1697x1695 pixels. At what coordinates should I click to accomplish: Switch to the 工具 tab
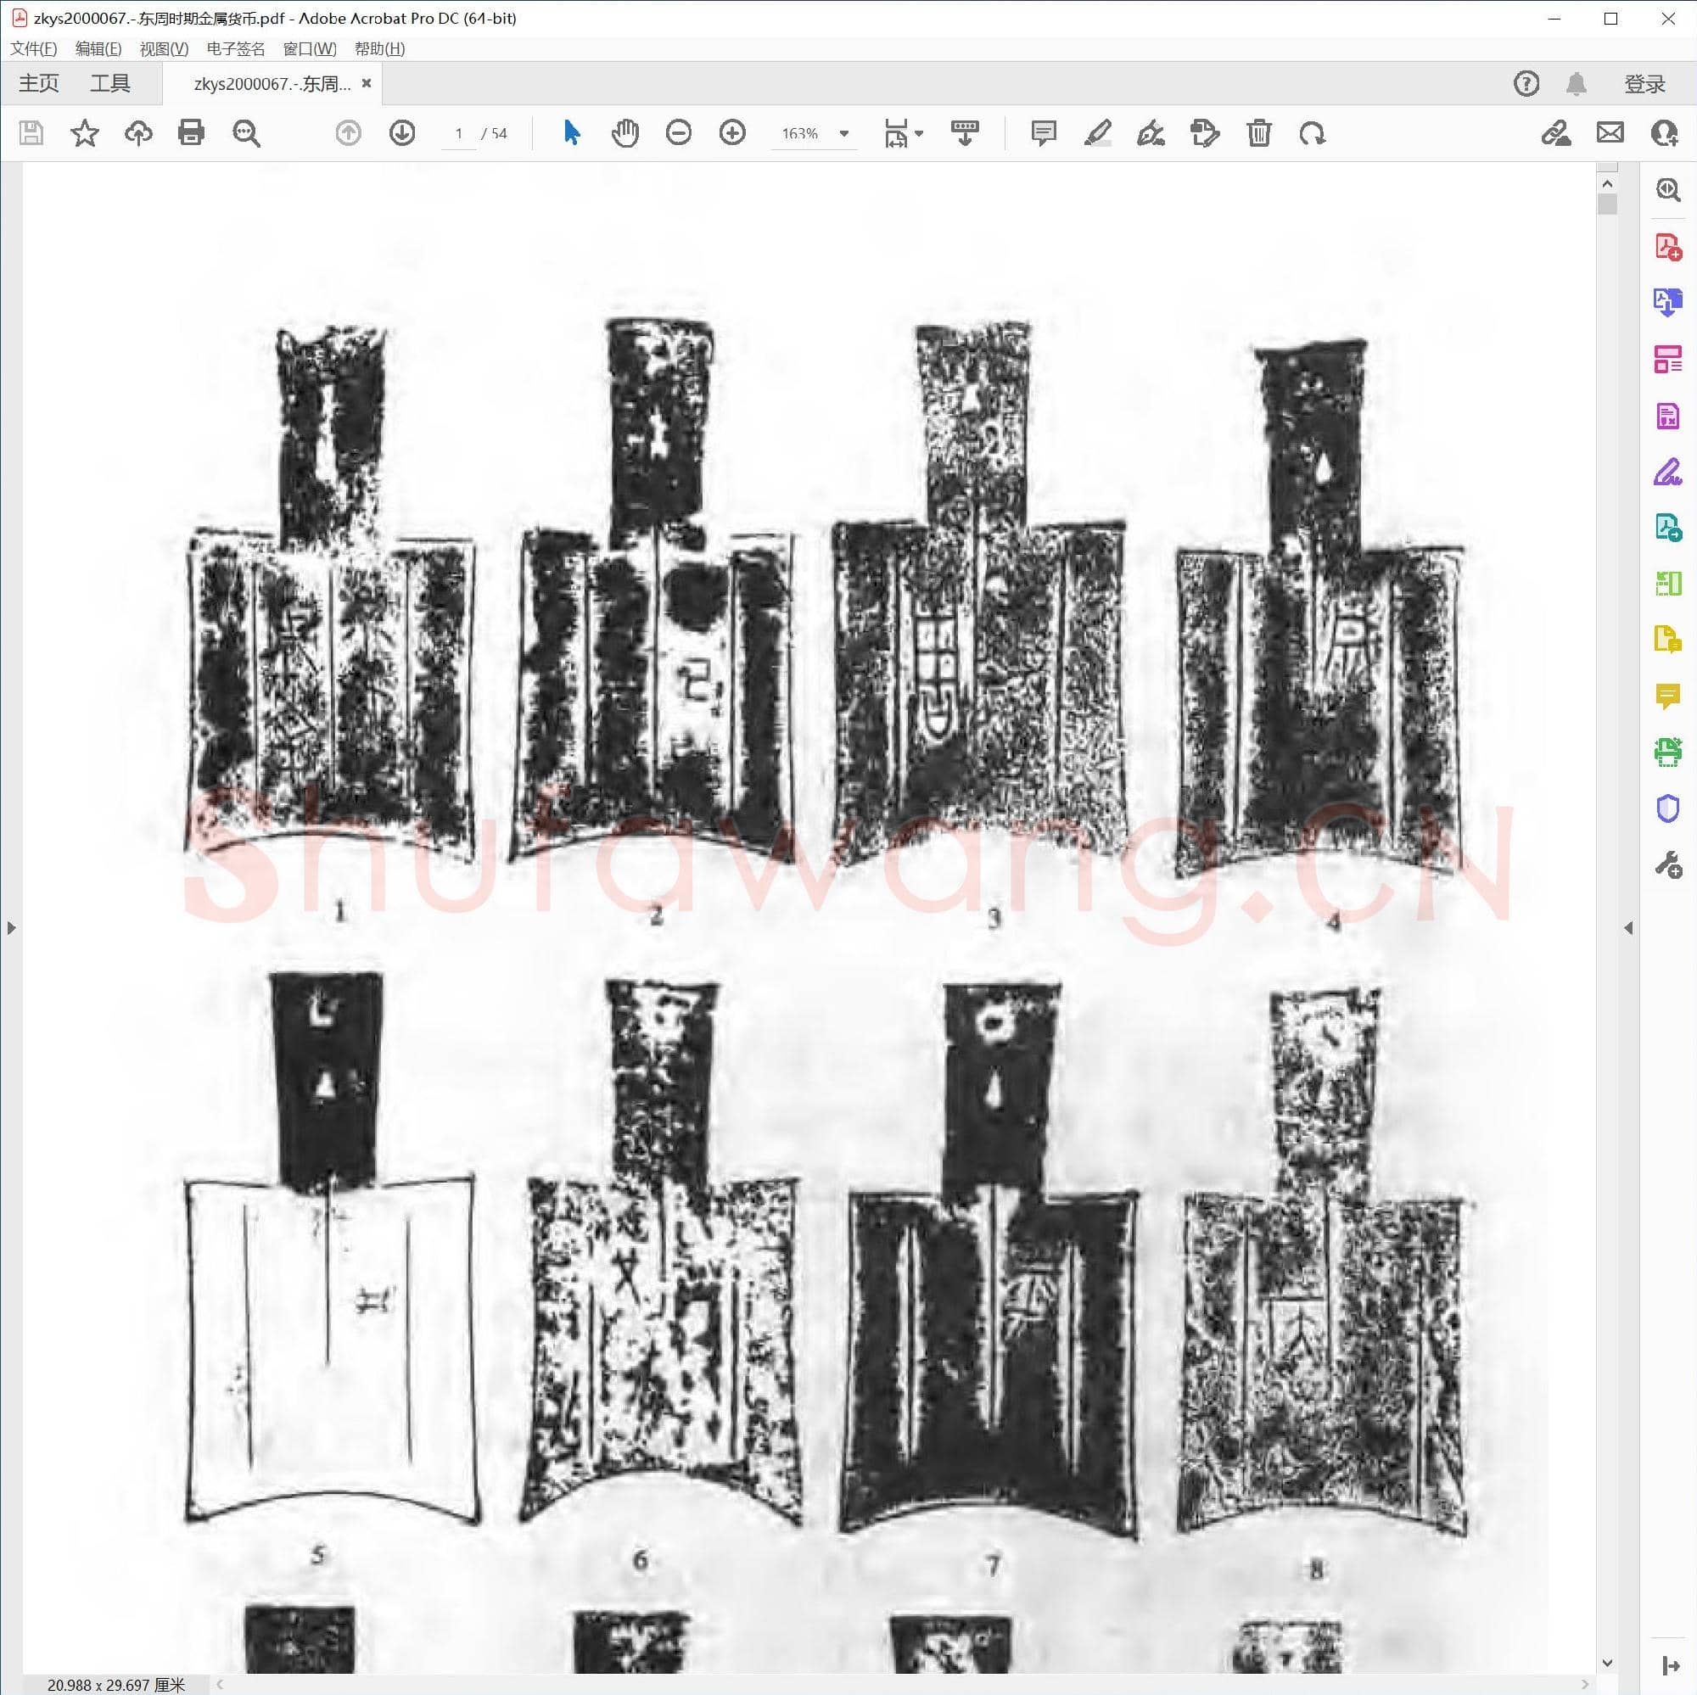109,83
